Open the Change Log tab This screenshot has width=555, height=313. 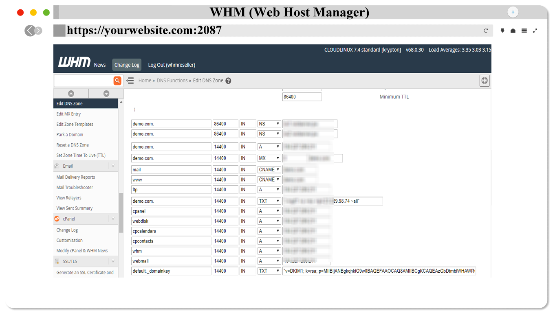[x=127, y=65]
